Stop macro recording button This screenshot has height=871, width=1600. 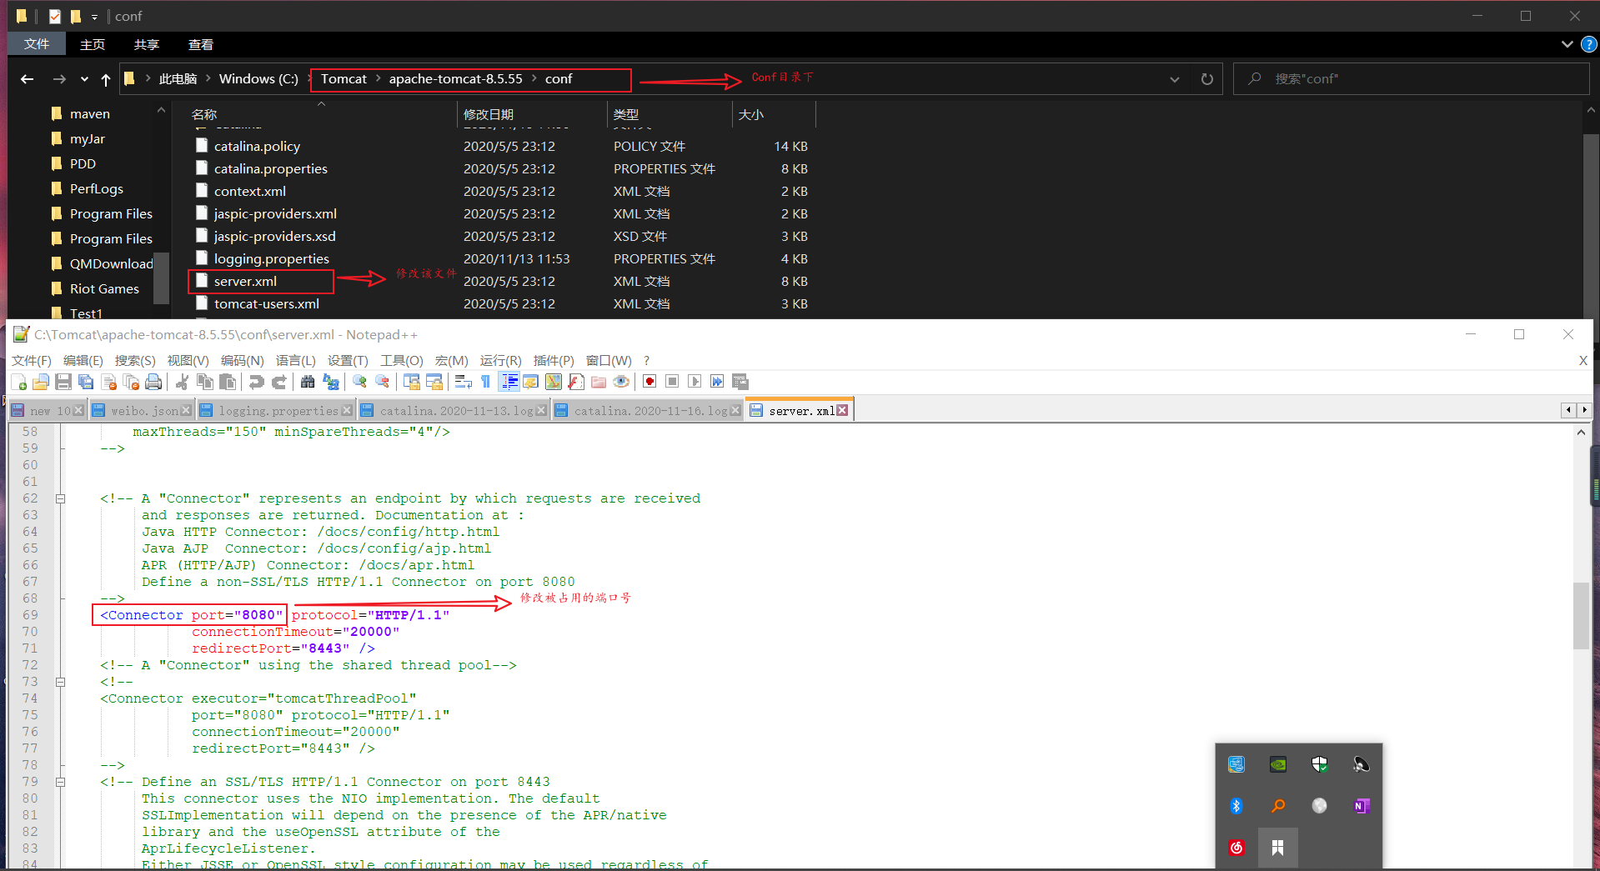(x=672, y=382)
